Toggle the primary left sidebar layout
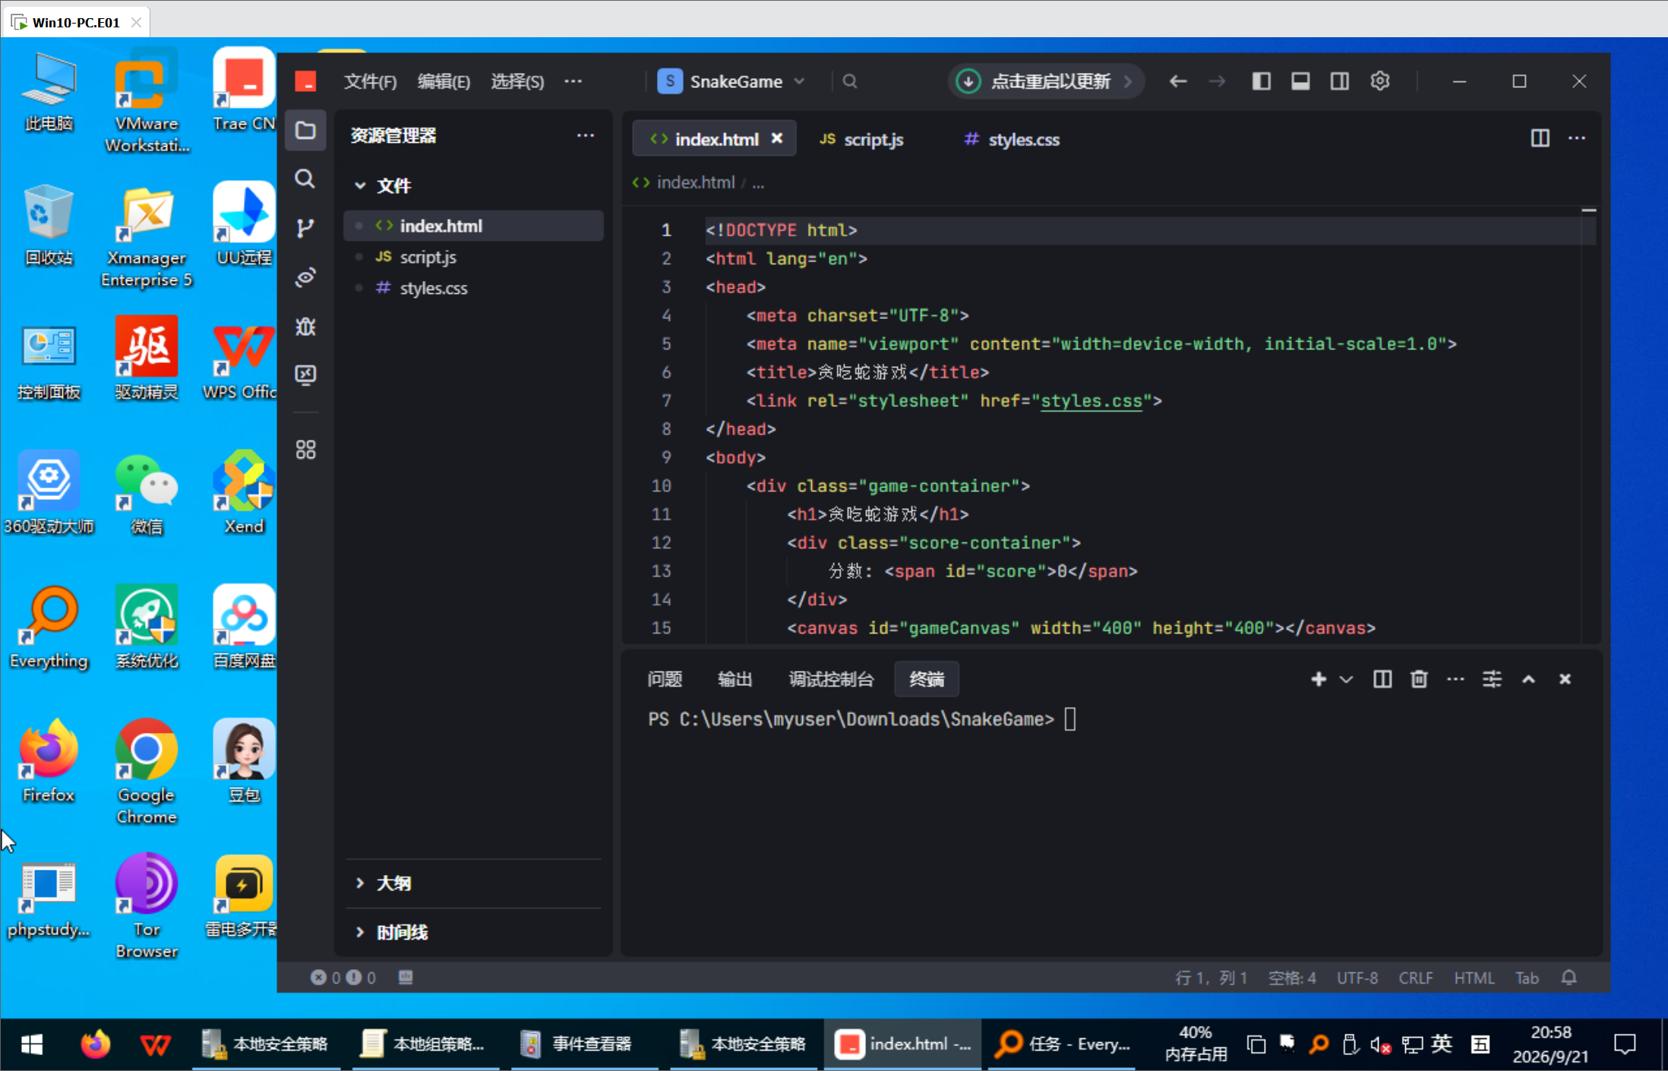Image resolution: width=1668 pixels, height=1071 pixels. click(1262, 81)
